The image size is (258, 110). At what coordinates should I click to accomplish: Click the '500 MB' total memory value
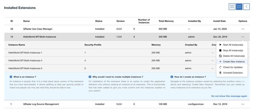click(x=163, y=29)
